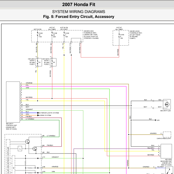Screen dimensions: 174x174
Task: Click the '2007 Honda Fit' title
Action: [79, 5]
